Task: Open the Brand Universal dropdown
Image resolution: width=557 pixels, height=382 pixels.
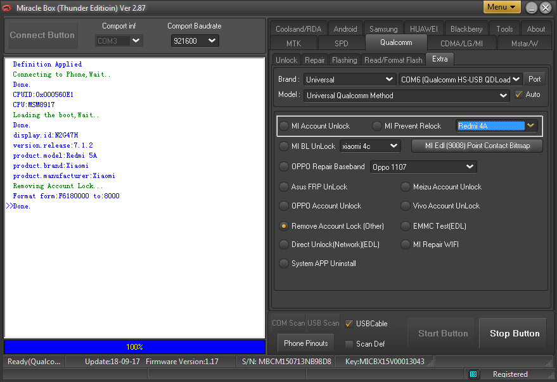Action: 350,80
